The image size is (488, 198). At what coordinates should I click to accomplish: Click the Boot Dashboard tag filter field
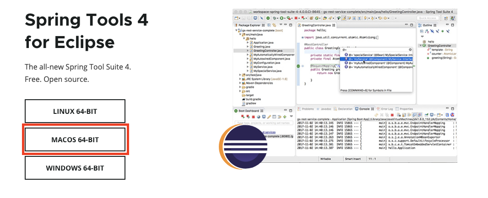point(264,123)
